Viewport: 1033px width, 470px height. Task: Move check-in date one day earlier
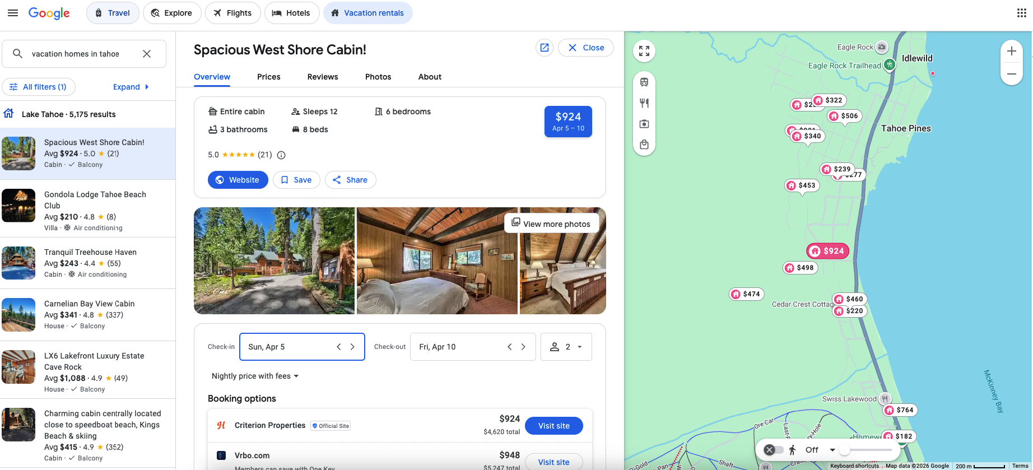pyautogui.click(x=339, y=347)
